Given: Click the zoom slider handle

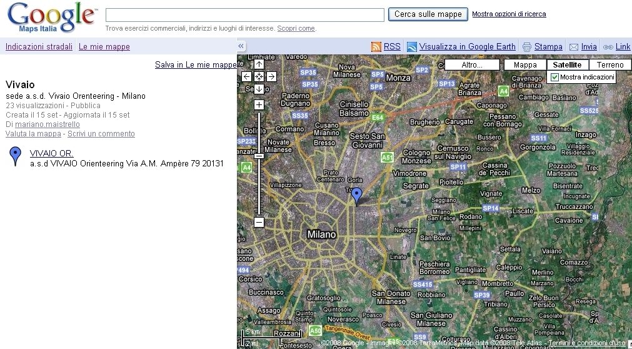Looking at the screenshot, I should point(259,156).
